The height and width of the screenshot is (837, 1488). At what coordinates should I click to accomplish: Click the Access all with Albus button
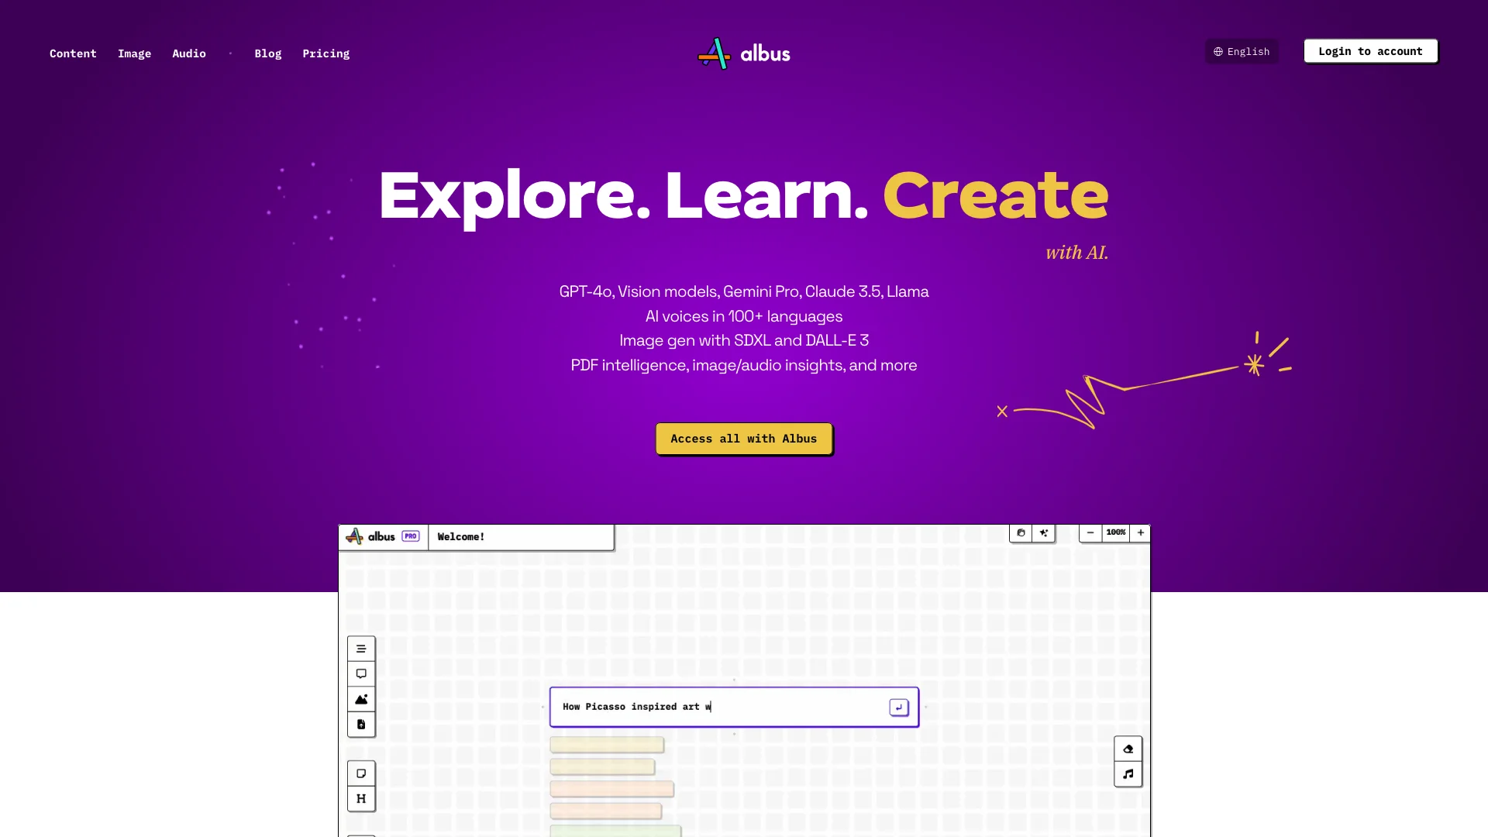click(744, 439)
